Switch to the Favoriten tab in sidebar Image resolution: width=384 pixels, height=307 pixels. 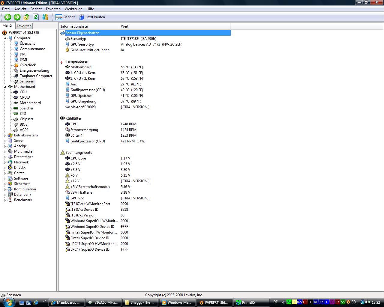point(24,26)
